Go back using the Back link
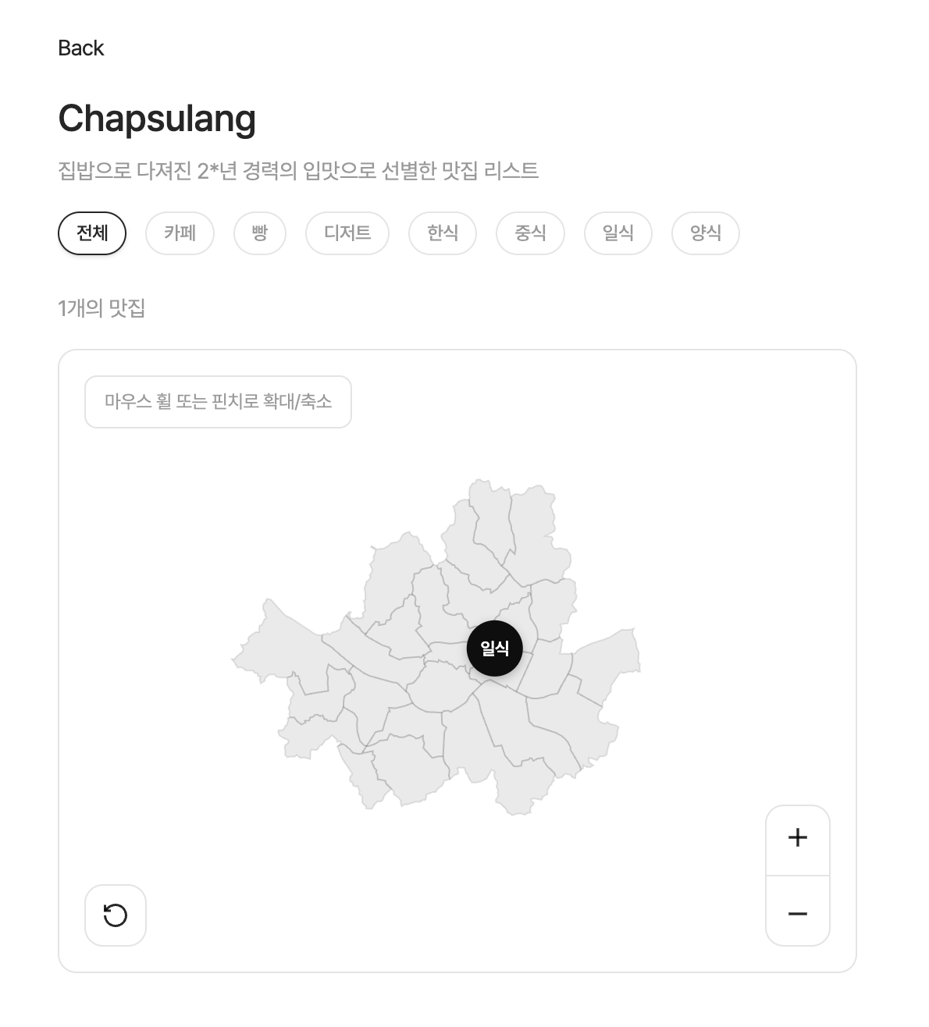The width and height of the screenshot is (929, 1027). click(80, 48)
